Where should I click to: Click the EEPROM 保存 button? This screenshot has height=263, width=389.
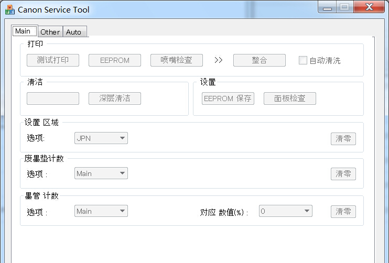click(x=228, y=98)
